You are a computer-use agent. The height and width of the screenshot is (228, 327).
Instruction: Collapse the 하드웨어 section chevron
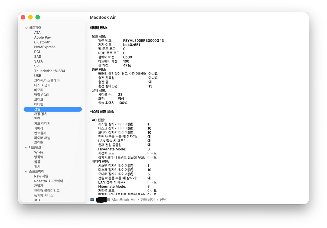26,28
